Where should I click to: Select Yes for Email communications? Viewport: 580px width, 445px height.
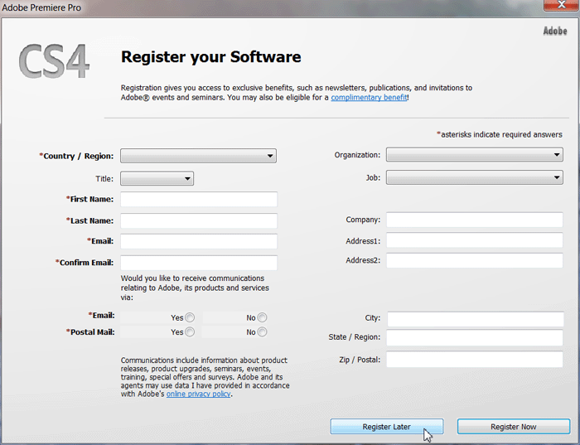click(x=190, y=317)
